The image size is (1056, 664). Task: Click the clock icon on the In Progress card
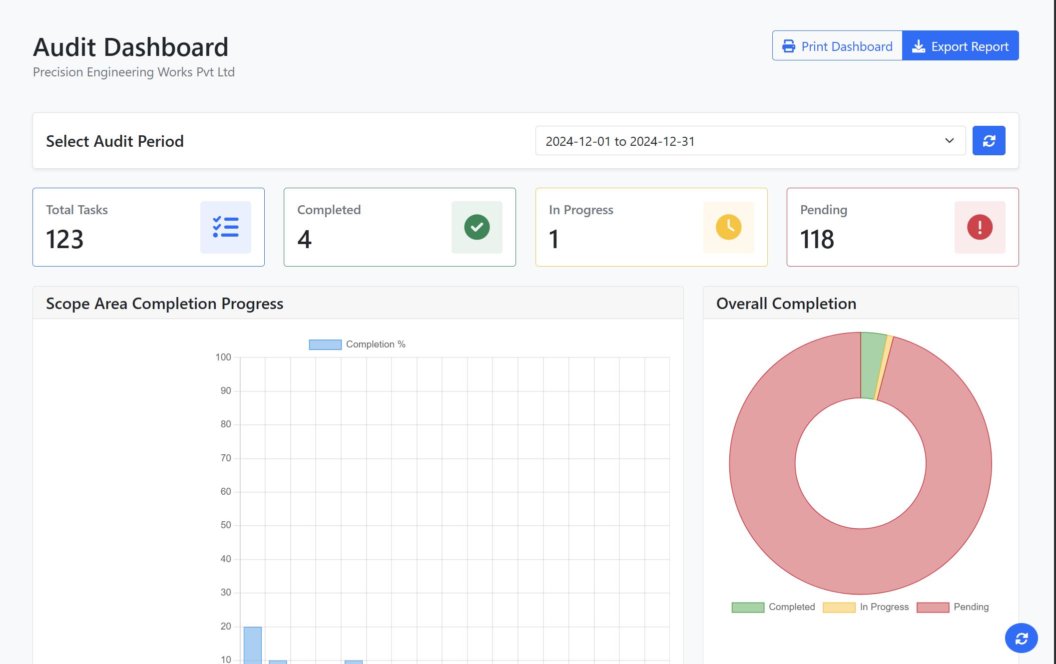(x=728, y=227)
